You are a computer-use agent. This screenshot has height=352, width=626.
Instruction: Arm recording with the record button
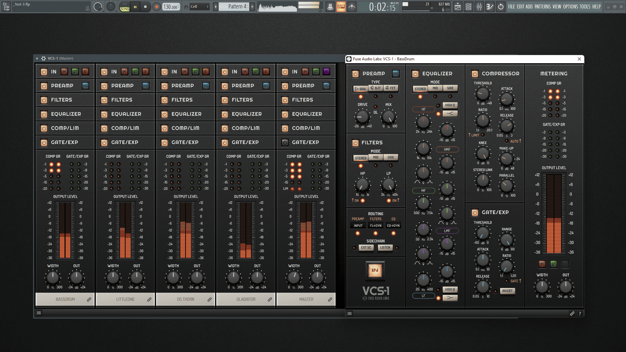pyautogui.click(x=157, y=7)
